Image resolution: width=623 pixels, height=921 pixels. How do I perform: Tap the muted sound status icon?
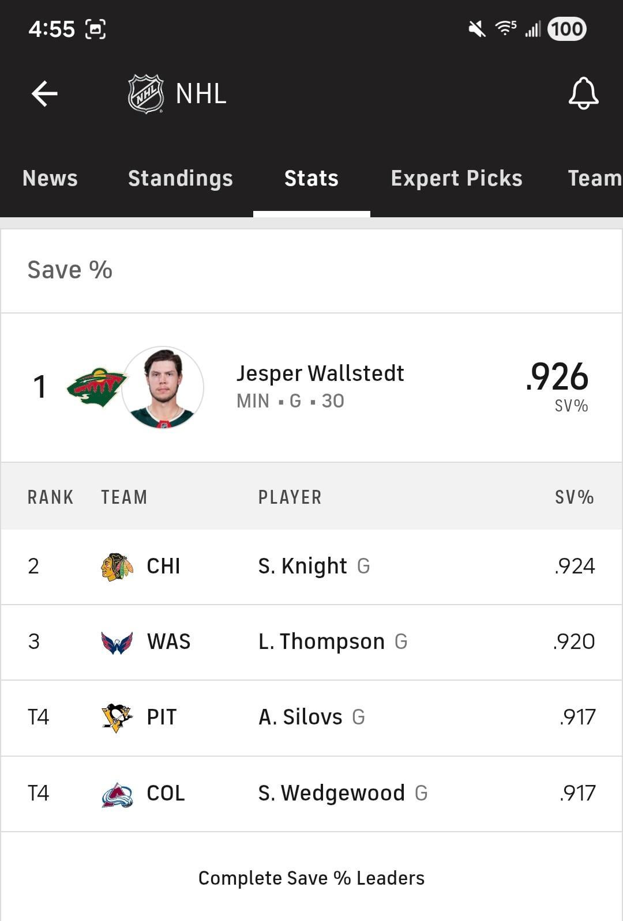476,28
